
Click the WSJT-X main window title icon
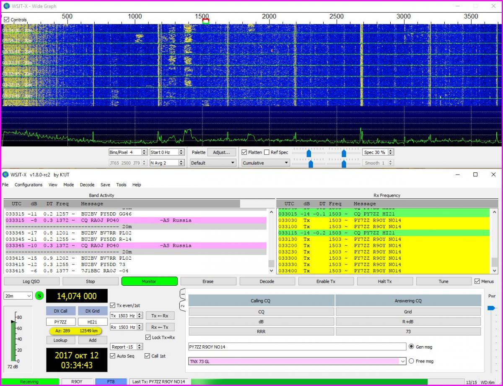point(6,175)
